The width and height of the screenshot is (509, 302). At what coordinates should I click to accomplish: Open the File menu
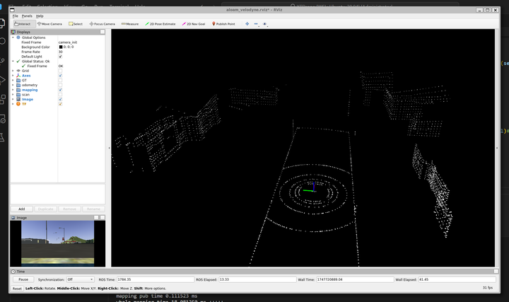[15, 16]
